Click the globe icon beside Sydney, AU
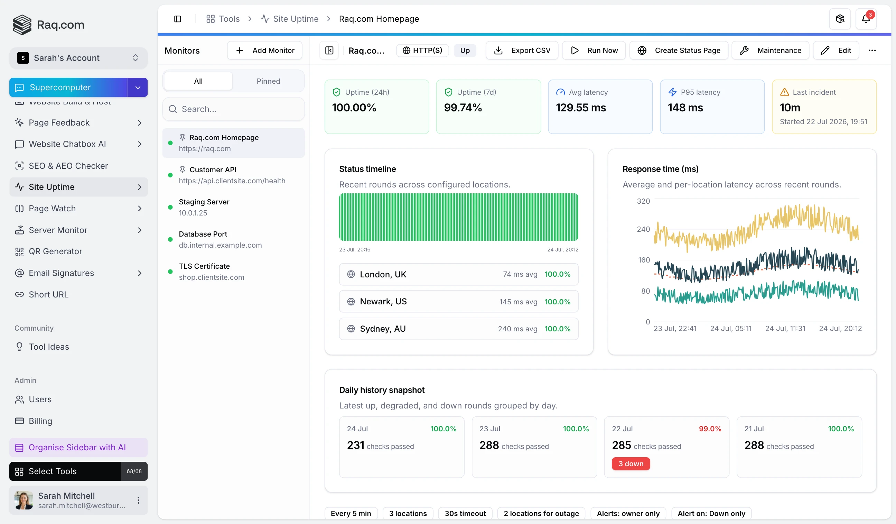The image size is (896, 524). point(351,329)
